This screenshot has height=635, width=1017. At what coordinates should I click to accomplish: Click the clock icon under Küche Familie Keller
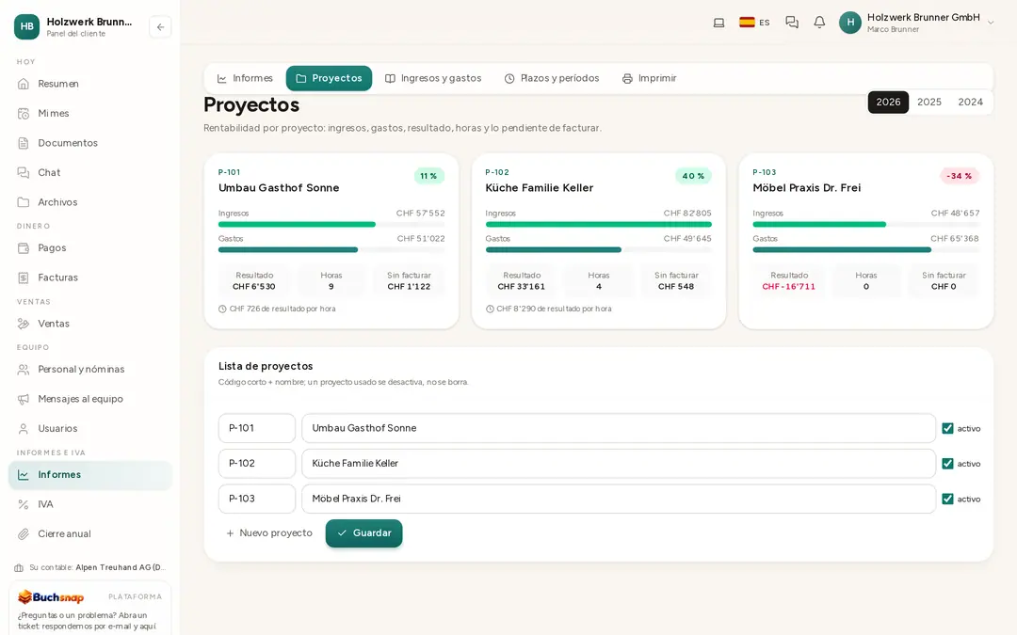[490, 310]
